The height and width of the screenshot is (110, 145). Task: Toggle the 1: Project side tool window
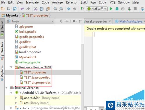coord(2,29)
